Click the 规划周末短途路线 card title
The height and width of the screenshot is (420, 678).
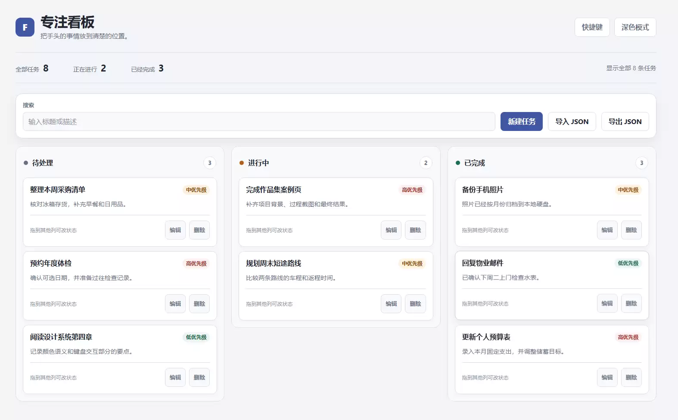(274, 263)
